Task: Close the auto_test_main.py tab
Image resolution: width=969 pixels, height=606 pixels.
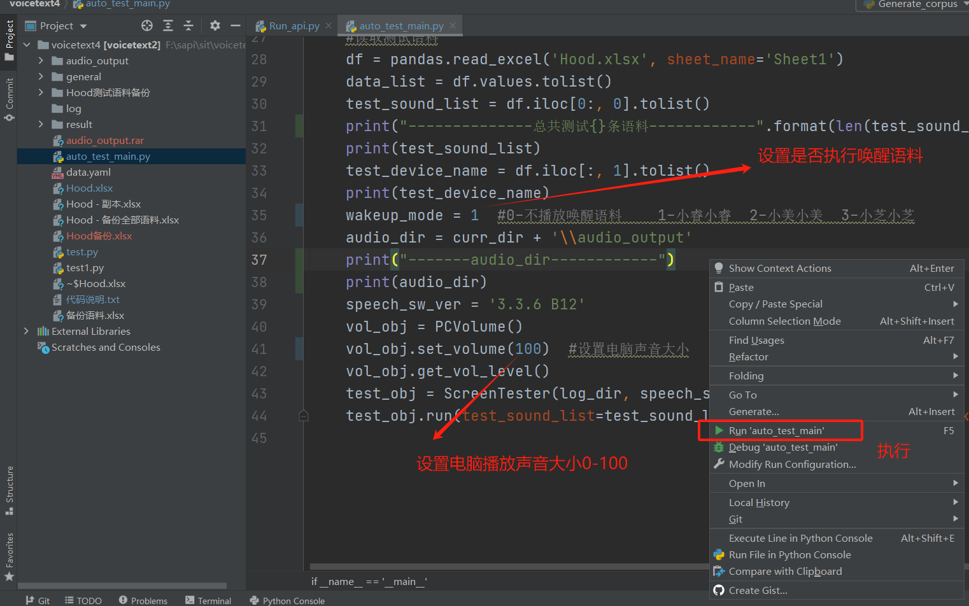Action: tap(453, 25)
